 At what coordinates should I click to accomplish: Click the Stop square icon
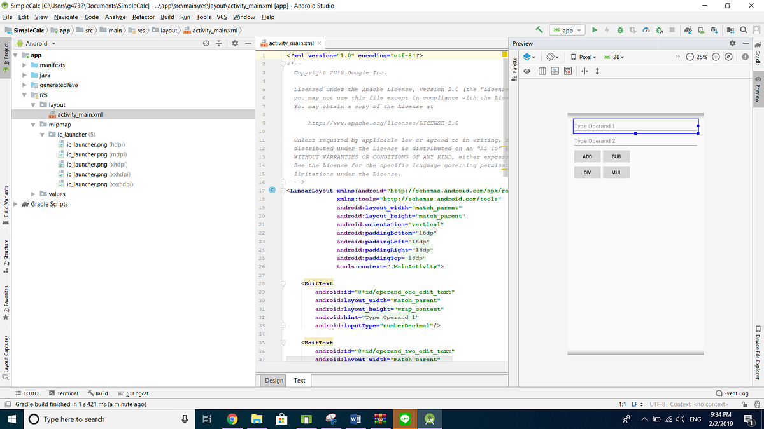672,30
